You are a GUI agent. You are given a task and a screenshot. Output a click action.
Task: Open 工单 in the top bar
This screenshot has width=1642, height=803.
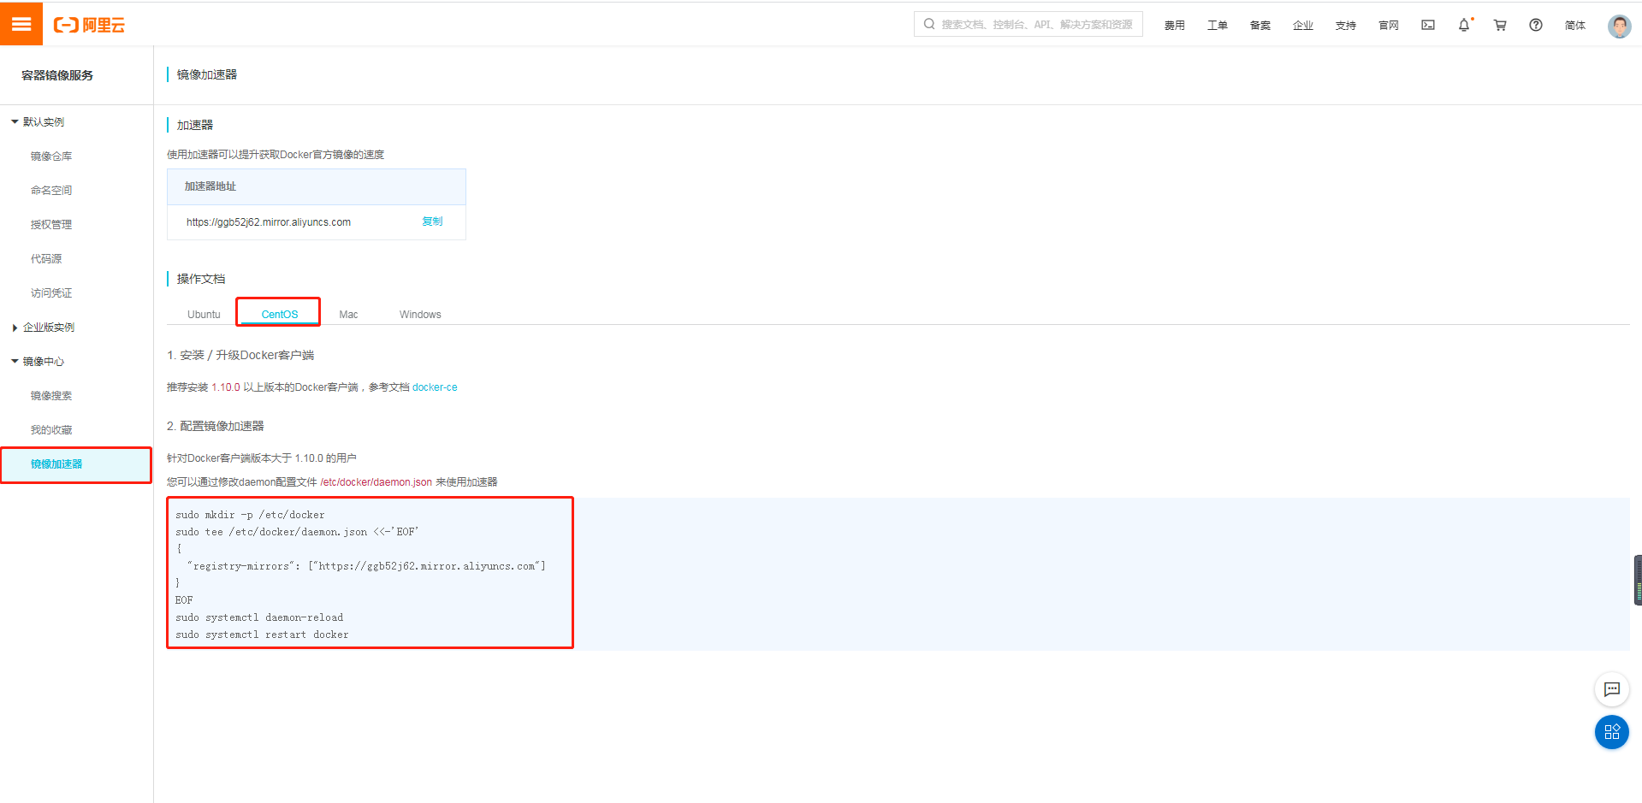tap(1217, 26)
